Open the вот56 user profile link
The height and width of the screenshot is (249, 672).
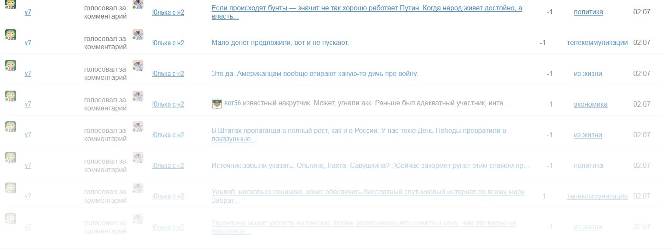pyautogui.click(x=232, y=104)
